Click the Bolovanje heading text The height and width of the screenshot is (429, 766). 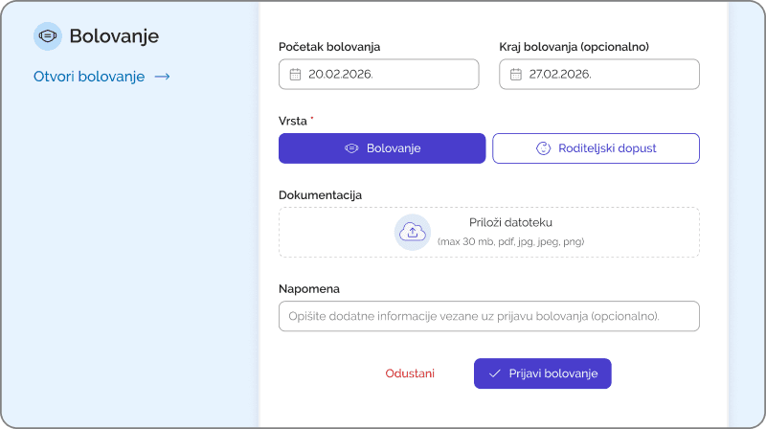tap(114, 36)
